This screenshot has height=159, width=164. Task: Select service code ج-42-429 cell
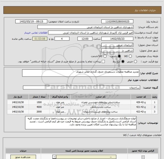click(141, 102)
